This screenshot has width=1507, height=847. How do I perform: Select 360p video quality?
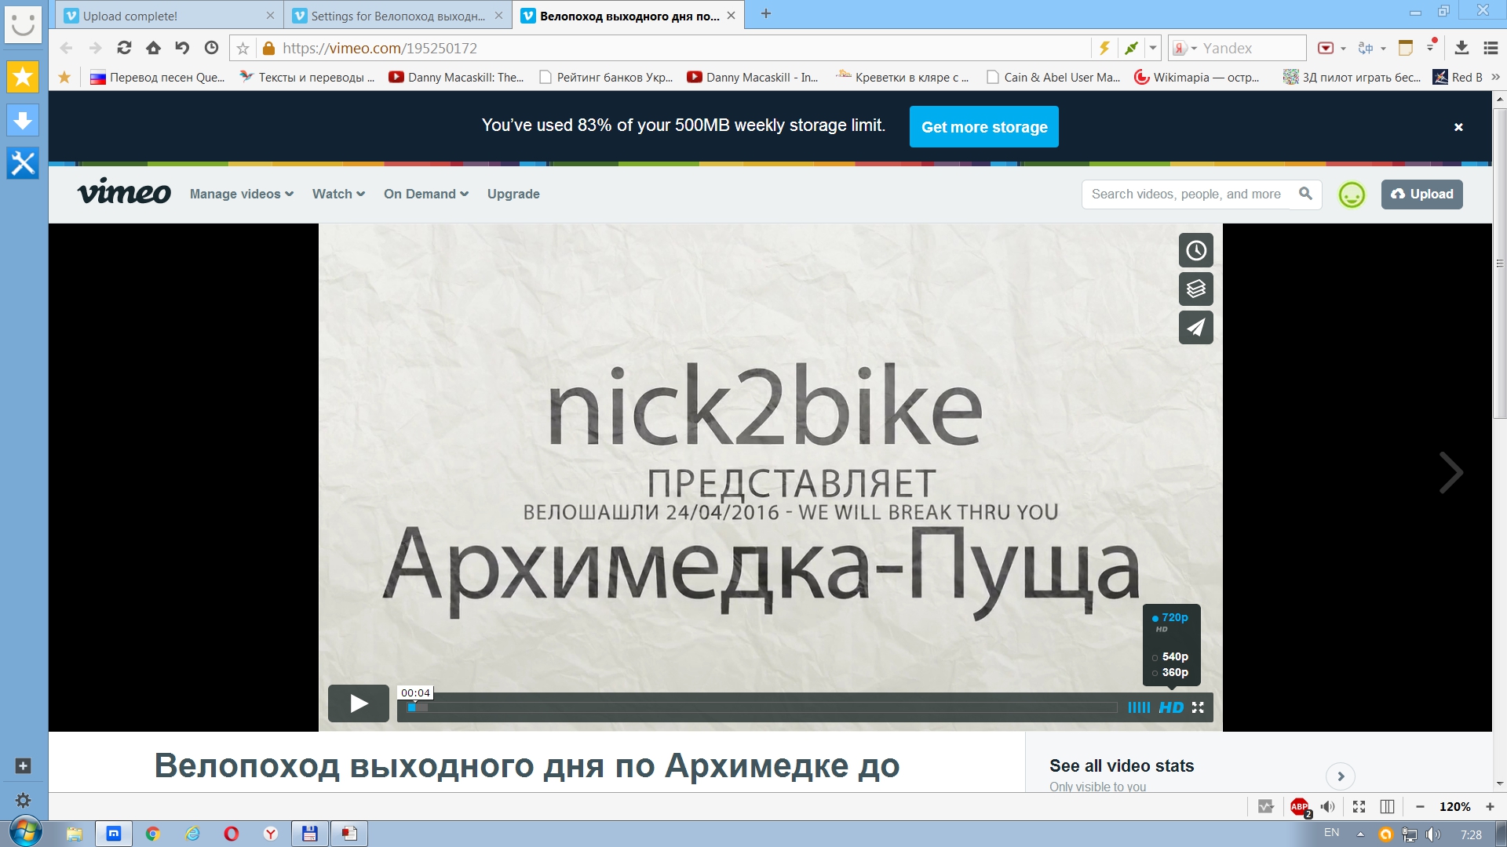tap(1174, 672)
